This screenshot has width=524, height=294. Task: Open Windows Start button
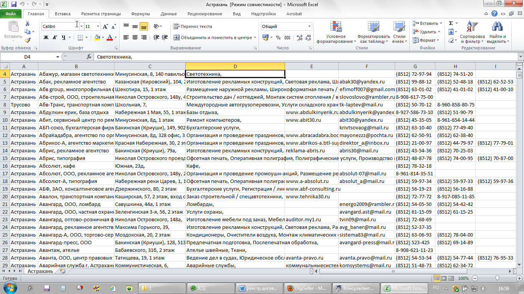tap(9, 287)
